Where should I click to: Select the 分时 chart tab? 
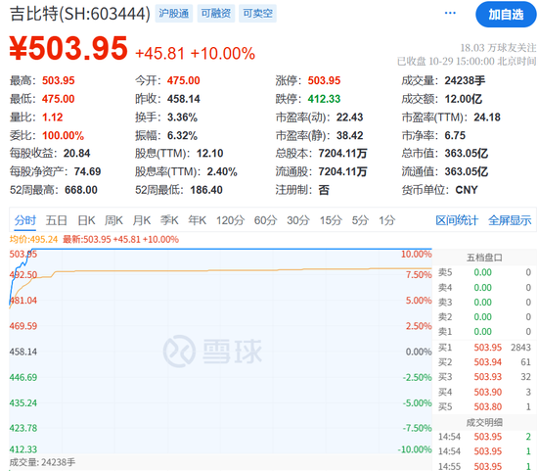pos(25,220)
